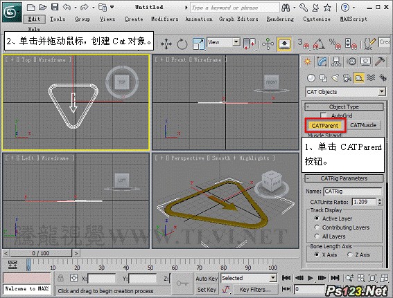Open the CAT Objects dropdown
Viewport: 393px width, 298px height.
tap(345, 92)
